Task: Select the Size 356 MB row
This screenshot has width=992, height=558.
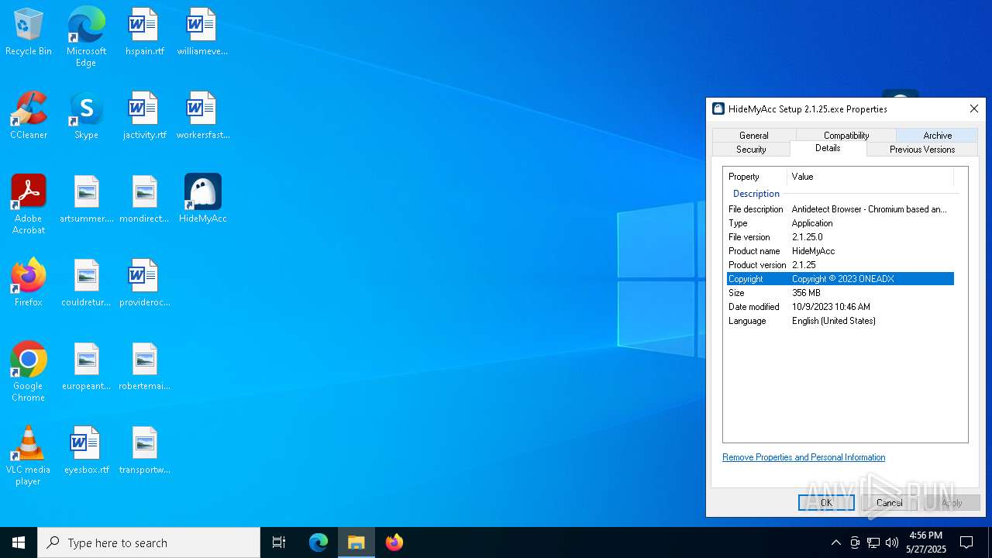Action: click(x=840, y=293)
